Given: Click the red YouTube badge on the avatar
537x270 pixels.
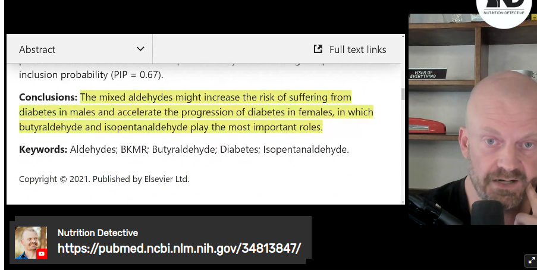Looking at the screenshot, I should pyautogui.click(x=42, y=254).
